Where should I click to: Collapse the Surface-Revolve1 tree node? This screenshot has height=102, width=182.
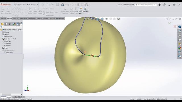[1, 50]
